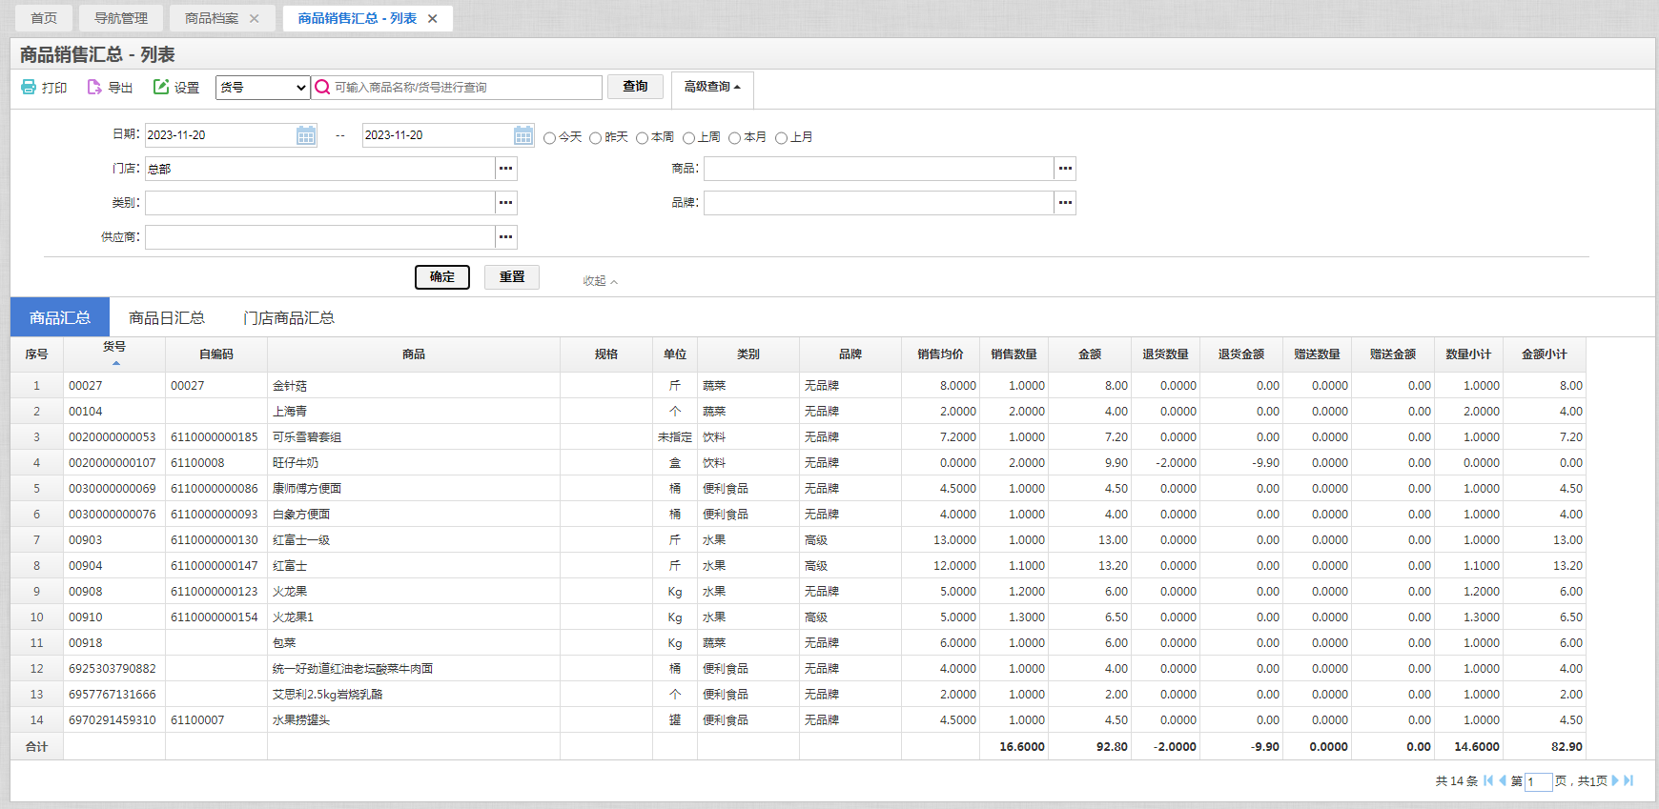Sort by the 金额 column header
This screenshot has width=1659, height=809.
1090,354
